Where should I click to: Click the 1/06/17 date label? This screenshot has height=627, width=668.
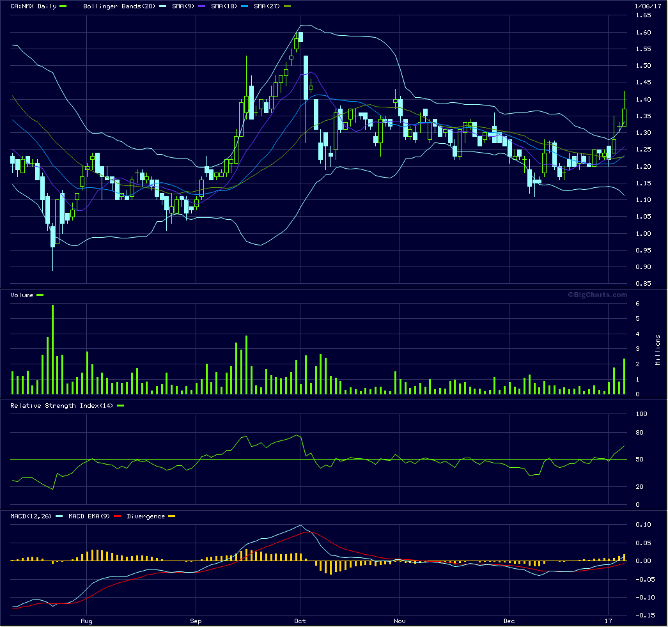[648, 6]
